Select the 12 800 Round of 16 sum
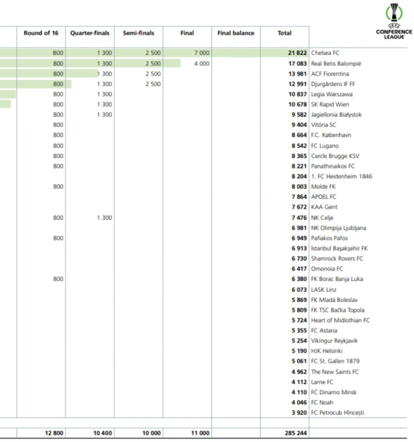 click(x=54, y=433)
